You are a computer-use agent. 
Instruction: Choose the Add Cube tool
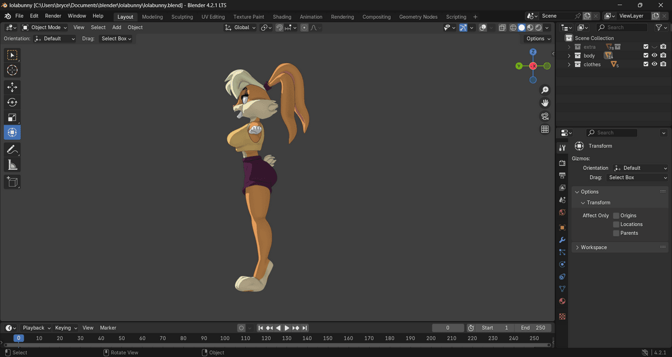pyautogui.click(x=12, y=182)
